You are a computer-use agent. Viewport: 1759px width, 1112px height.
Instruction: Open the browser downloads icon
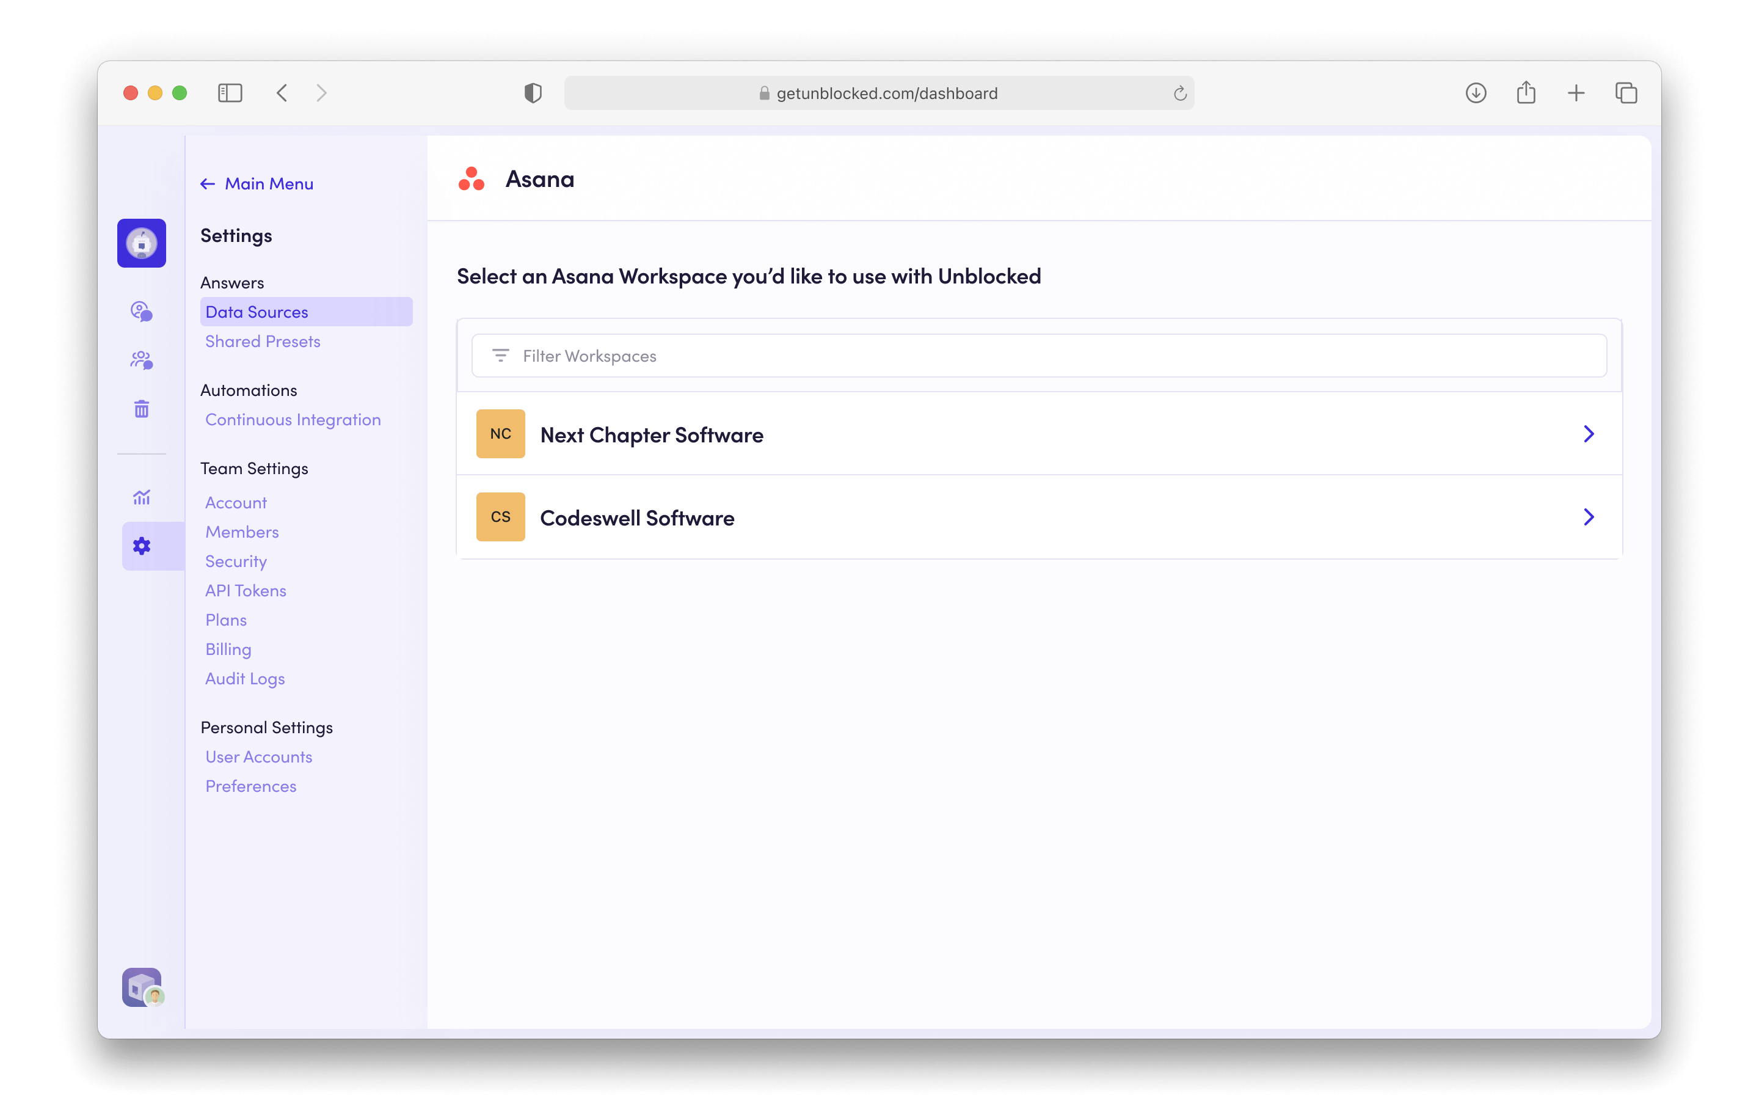tap(1476, 93)
